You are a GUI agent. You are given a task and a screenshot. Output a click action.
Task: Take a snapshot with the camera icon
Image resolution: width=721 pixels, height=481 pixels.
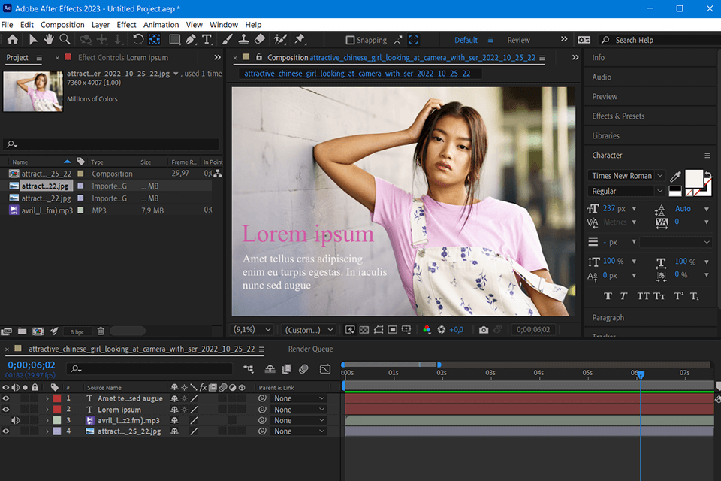484,330
